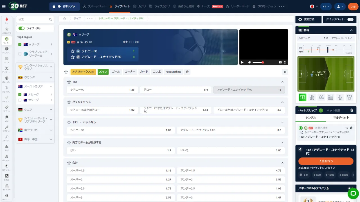
Task: Click the home breadcrumb icon
Action: 64,19
